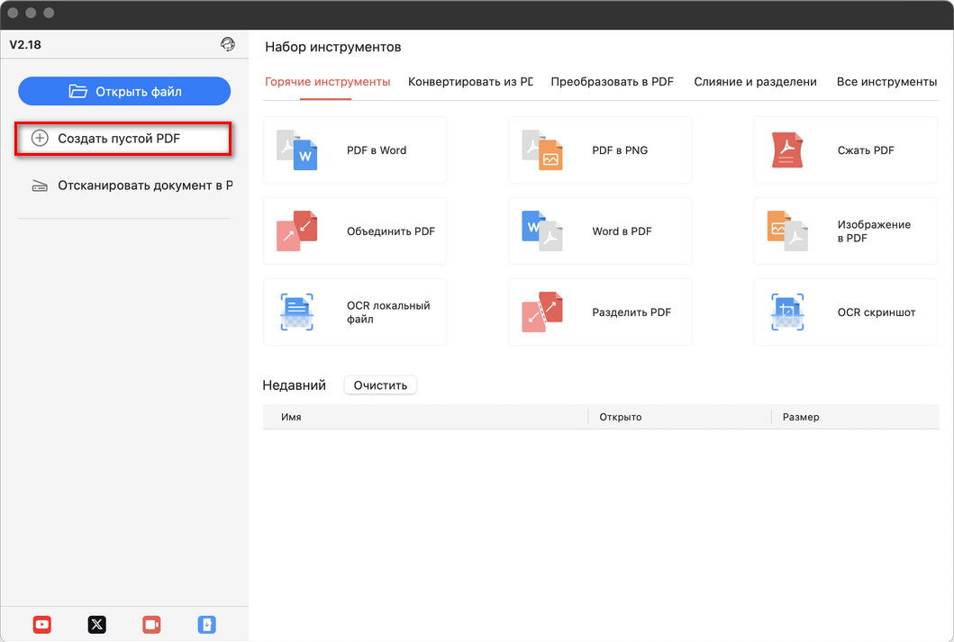This screenshot has width=954, height=642.
Task: Select the Изображение в PDF tool
Action: [x=844, y=231]
